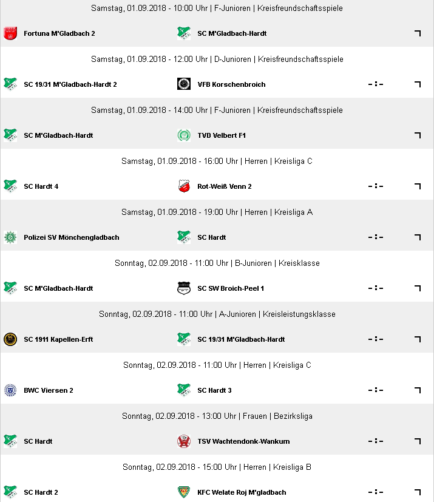Open the Polizei SV Mönchengladbach team link

[x=72, y=237]
